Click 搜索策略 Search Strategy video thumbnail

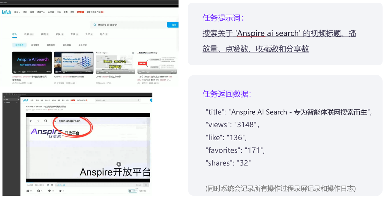157,63
